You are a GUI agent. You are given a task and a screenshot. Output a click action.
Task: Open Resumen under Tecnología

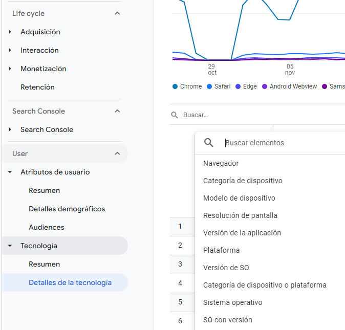coord(44,264)
